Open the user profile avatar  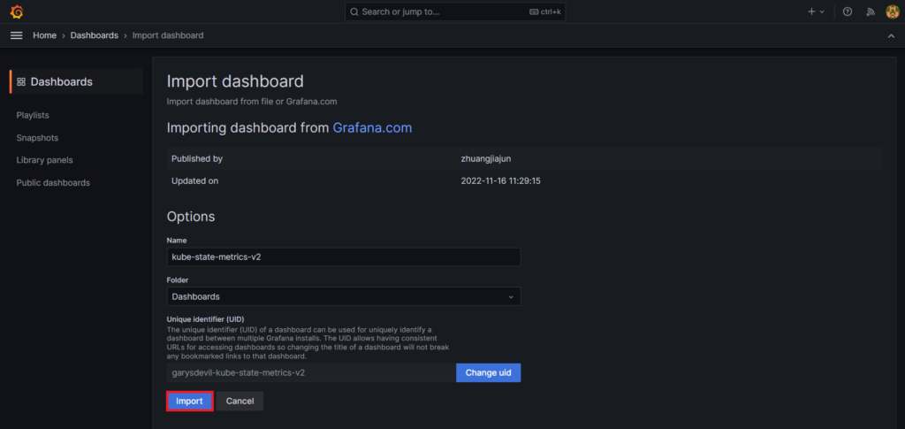[893, 11]
